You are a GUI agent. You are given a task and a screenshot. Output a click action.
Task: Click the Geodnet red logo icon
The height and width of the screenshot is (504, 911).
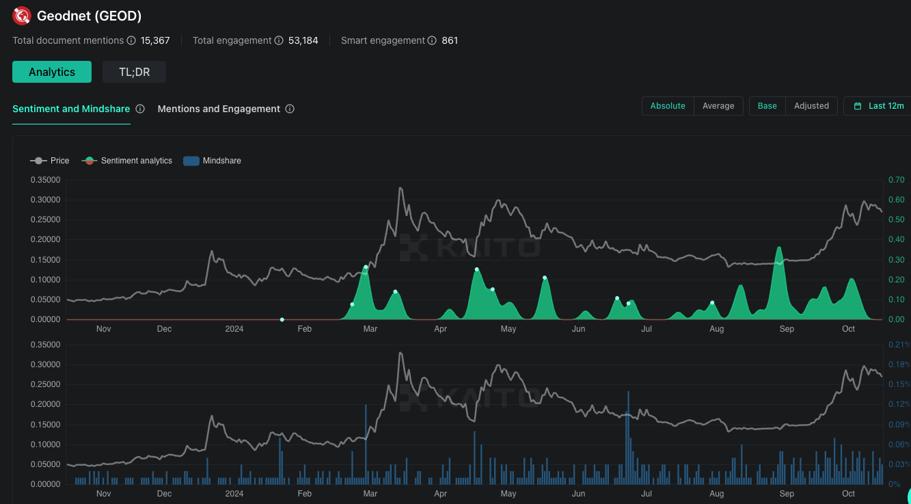coord(22,15)
